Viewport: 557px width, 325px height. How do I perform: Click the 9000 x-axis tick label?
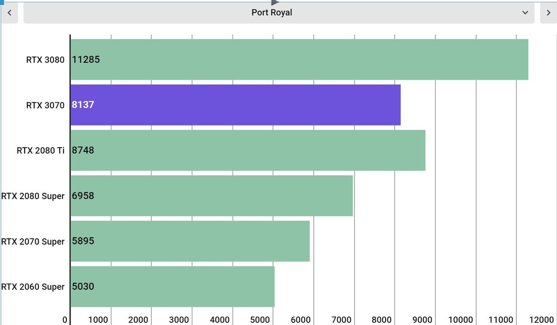(422, 319)
